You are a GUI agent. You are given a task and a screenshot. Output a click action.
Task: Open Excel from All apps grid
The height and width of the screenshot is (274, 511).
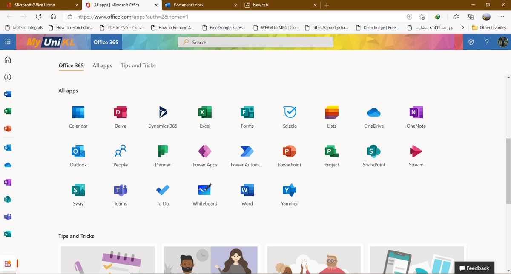205,117
